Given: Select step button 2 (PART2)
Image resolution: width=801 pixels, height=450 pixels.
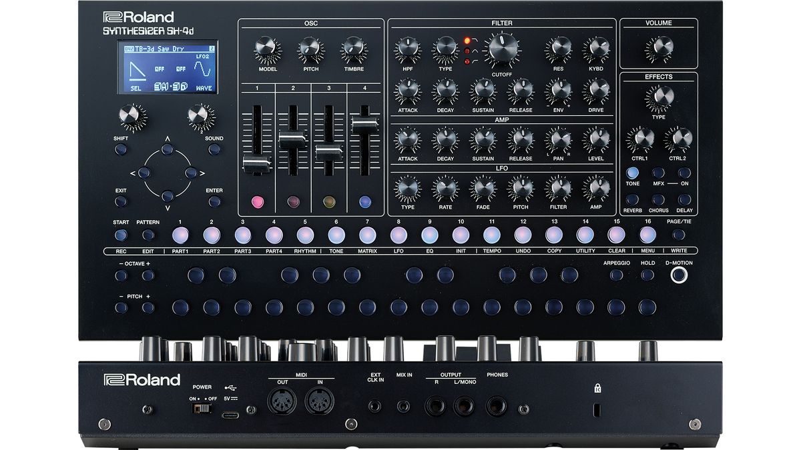Looking at the screenshot, I should point(212,235).
